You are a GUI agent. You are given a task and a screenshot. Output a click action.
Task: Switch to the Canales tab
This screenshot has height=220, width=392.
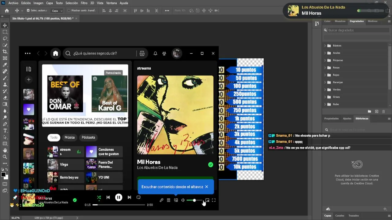pos(340,215)
